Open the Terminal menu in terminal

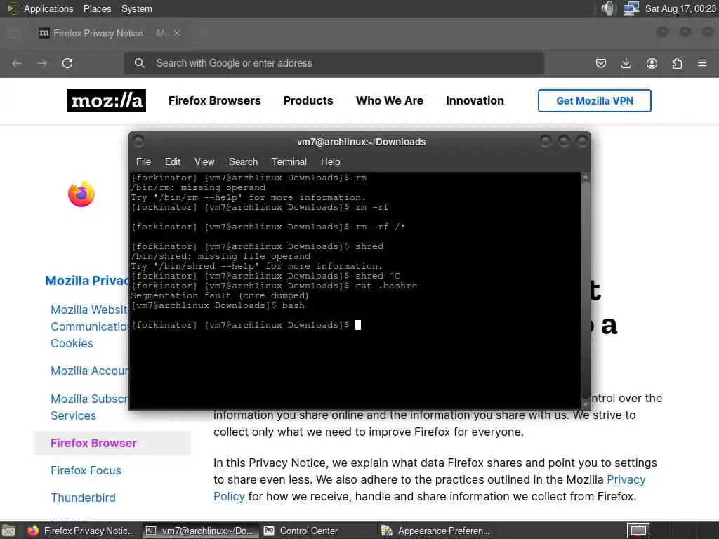289,162
